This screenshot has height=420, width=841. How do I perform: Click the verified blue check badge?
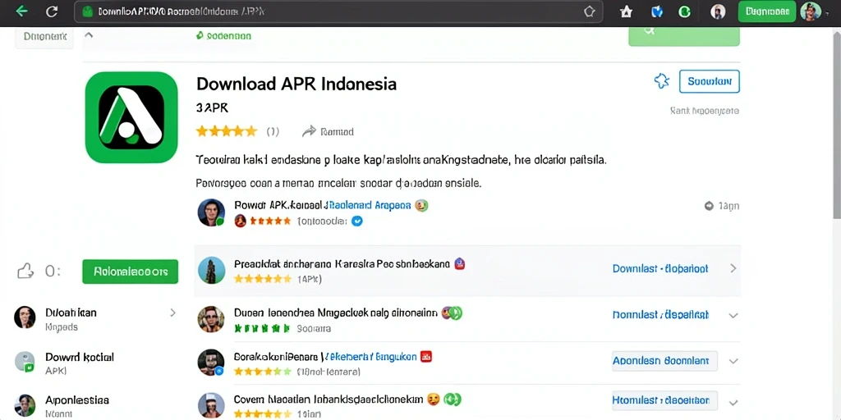[x=356, y=221]
